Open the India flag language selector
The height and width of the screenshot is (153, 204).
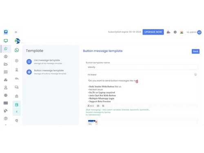pyautogui.click(x=182, y=32)
